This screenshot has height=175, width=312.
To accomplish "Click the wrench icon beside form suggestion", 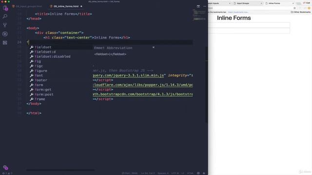I will (31, 85).
